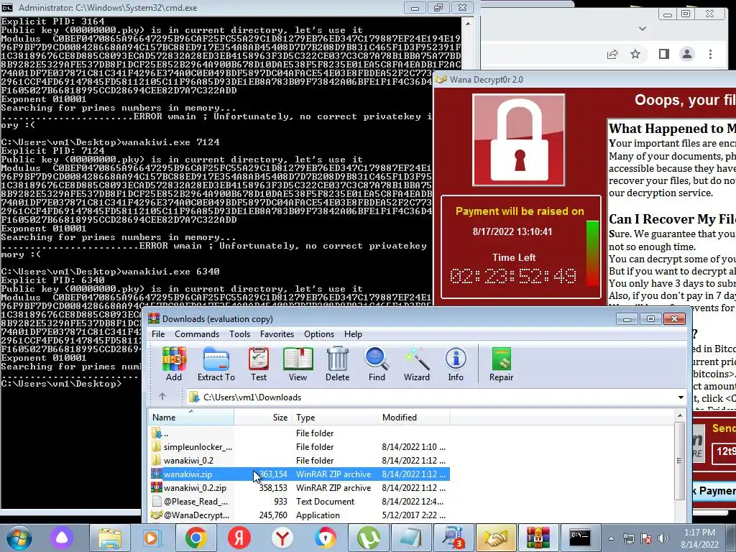Viewport: 736px width, 552px height.
Task: Click the network tray icon
Action: point(628,538)
